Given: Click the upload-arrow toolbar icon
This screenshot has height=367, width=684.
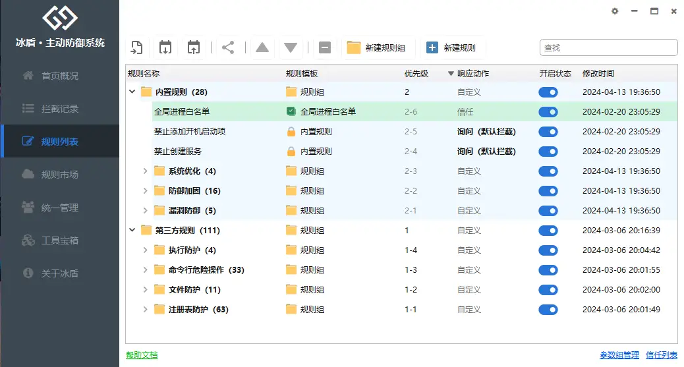Looking at the screenshot, I should click(x=194, y=47).
